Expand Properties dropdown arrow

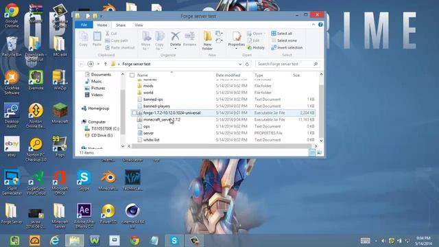(x=236, y=49)
